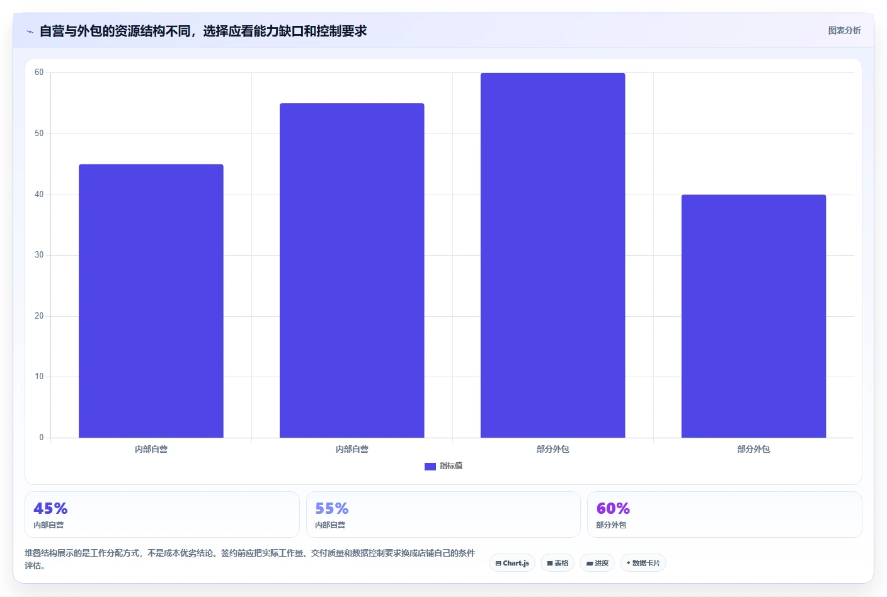The image size is (887, 597).
Task: Click y-axis tick label 60
Action: pos(39,72)
